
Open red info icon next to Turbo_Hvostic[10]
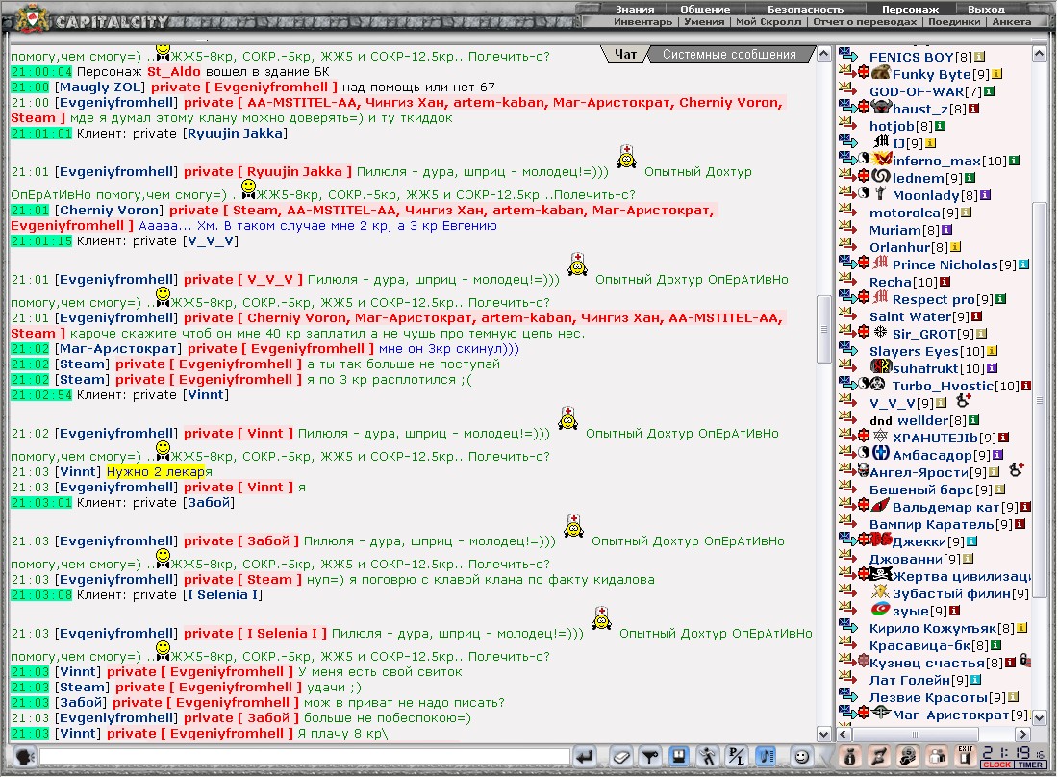pyautogui.click(x=1025, y=386)
